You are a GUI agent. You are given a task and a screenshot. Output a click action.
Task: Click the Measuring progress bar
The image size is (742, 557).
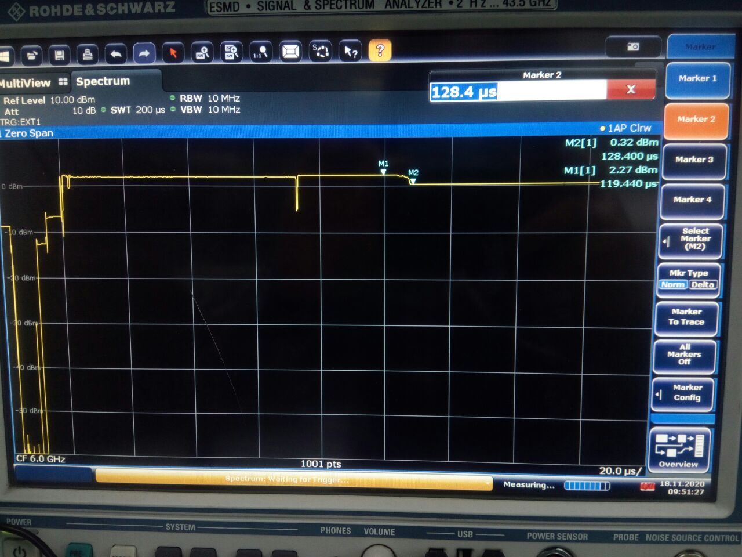click(587, 486)
